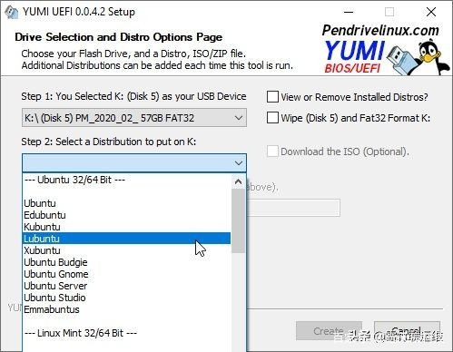Close the YUMI Setup window
This screenshot has height=352, width=453.
(x=431, y=12)
